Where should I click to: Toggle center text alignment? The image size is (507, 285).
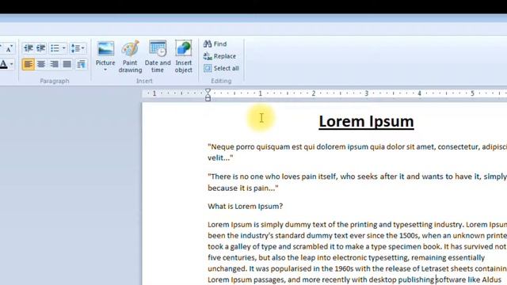[41, 64]
